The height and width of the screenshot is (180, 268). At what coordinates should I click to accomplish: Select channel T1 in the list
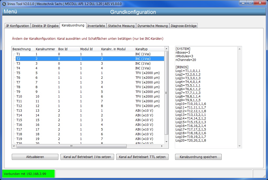pos(88,54)
